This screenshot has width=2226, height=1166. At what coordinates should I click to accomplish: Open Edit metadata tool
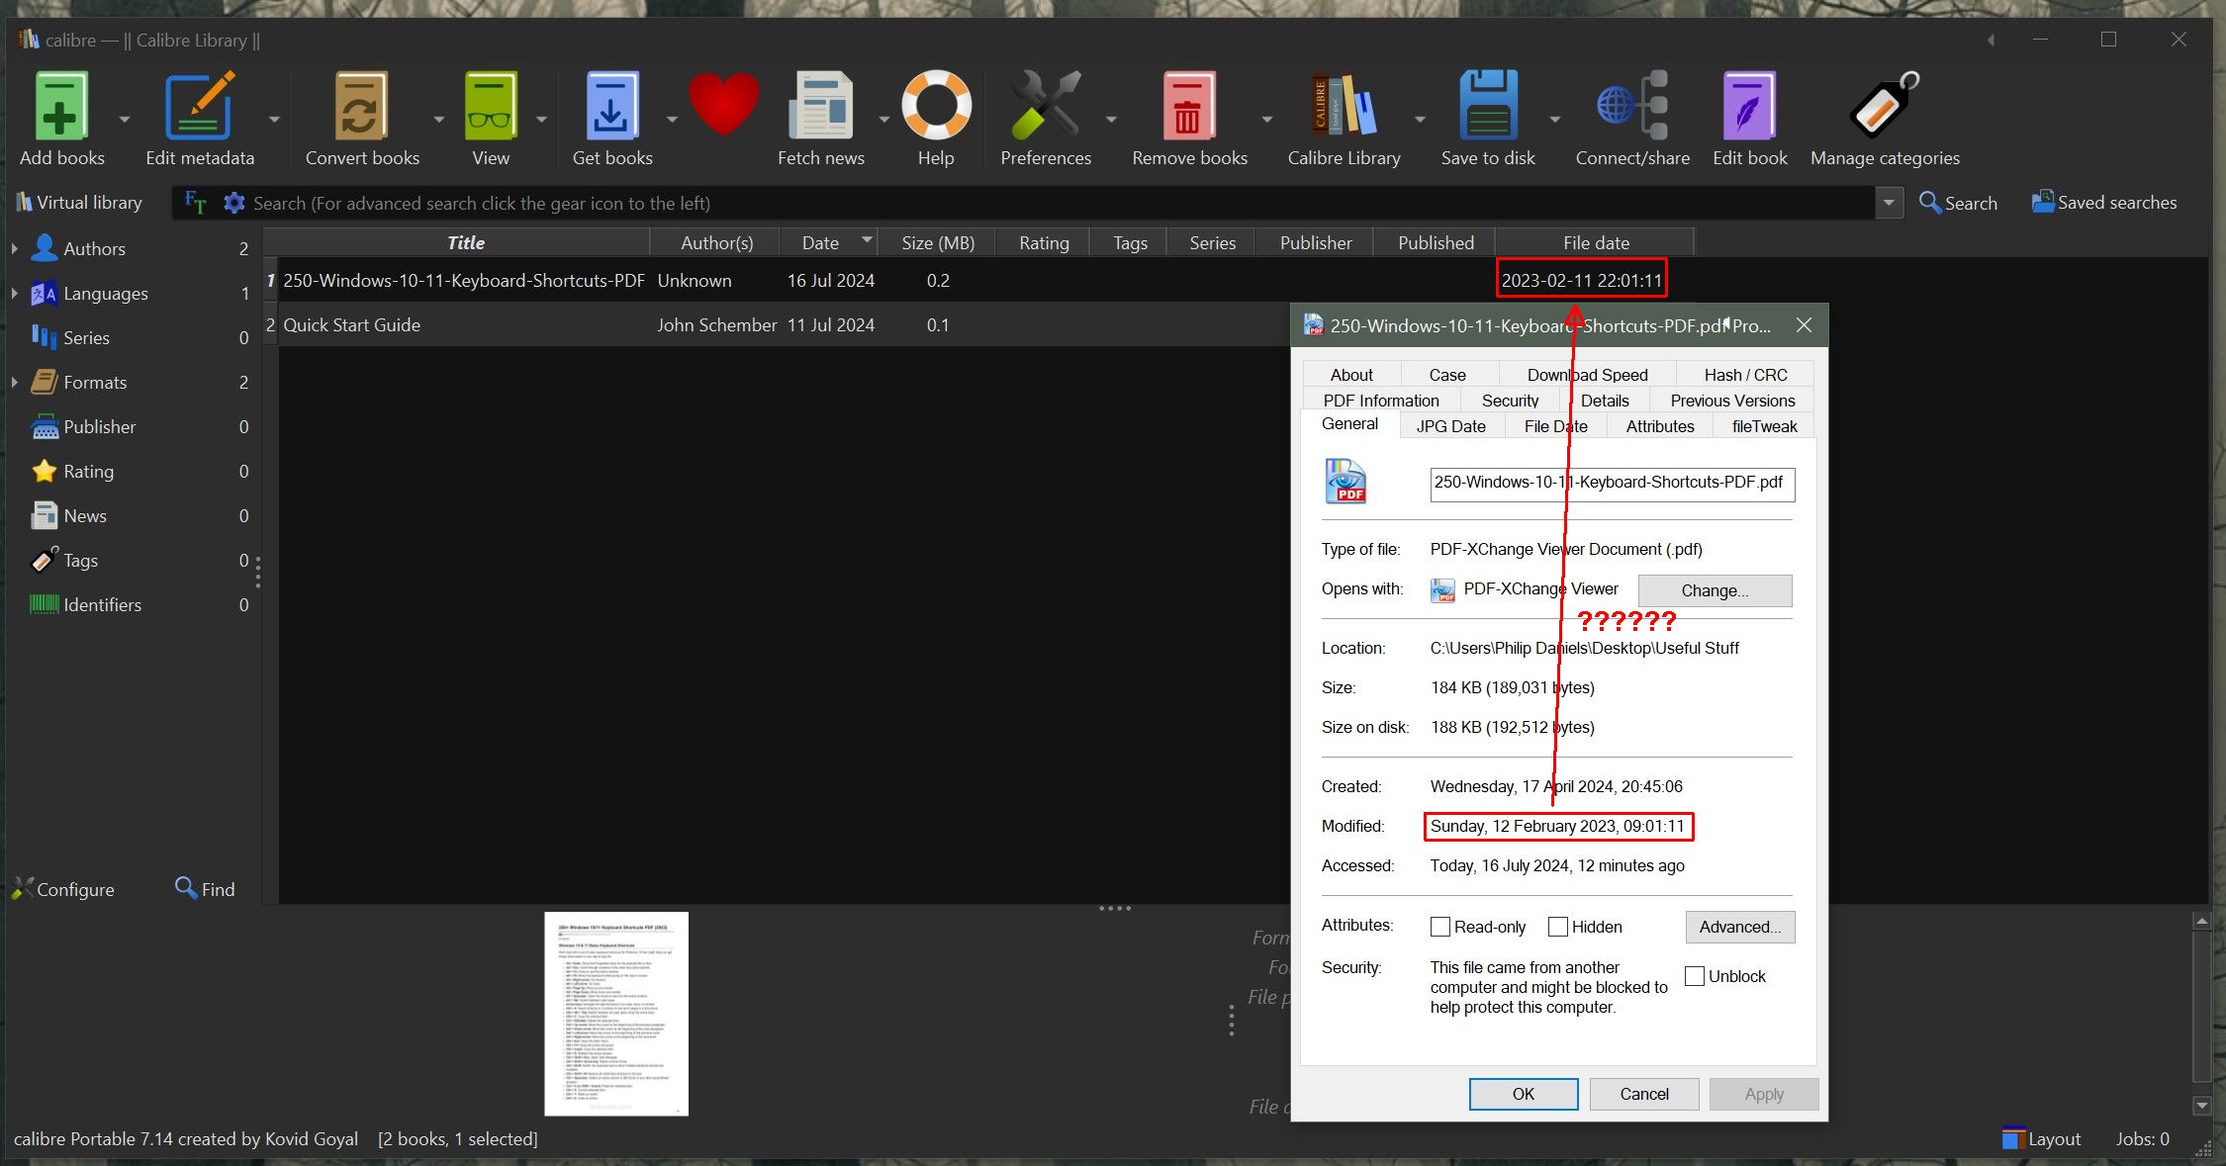coord(199,107)
